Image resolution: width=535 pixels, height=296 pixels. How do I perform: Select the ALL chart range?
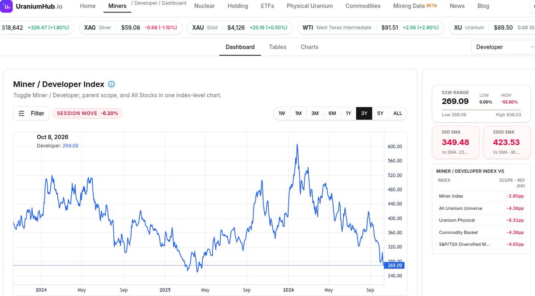[x=398, y=113]
